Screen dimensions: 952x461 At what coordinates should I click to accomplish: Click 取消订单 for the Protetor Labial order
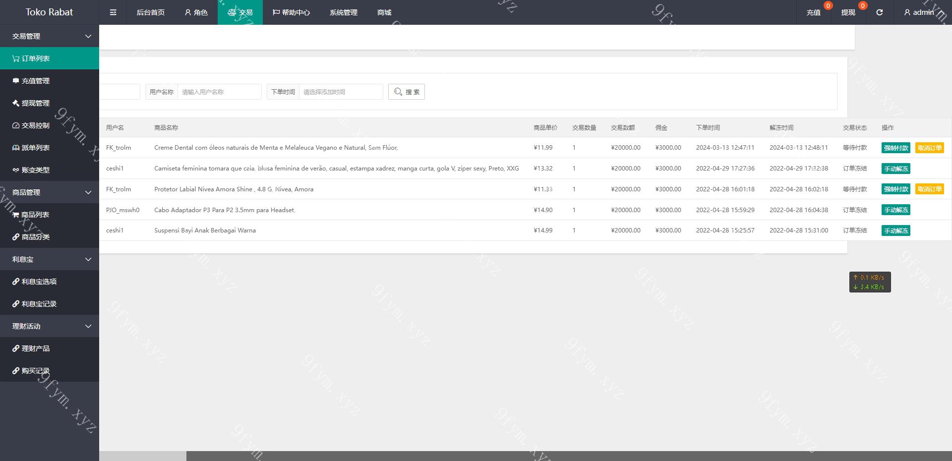[930, 189]
